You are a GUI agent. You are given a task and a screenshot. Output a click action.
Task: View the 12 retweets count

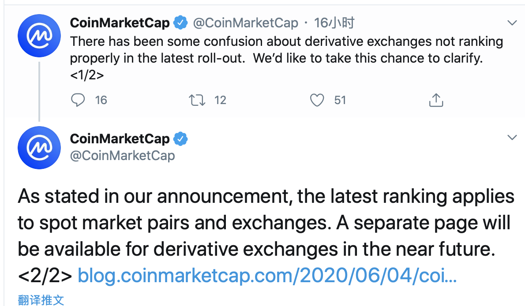click(x=220, y=100)
